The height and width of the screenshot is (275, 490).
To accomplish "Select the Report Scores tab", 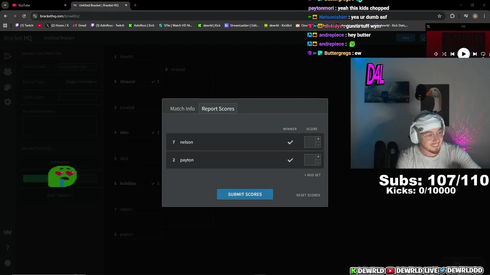I will click(x=218, y=108).
